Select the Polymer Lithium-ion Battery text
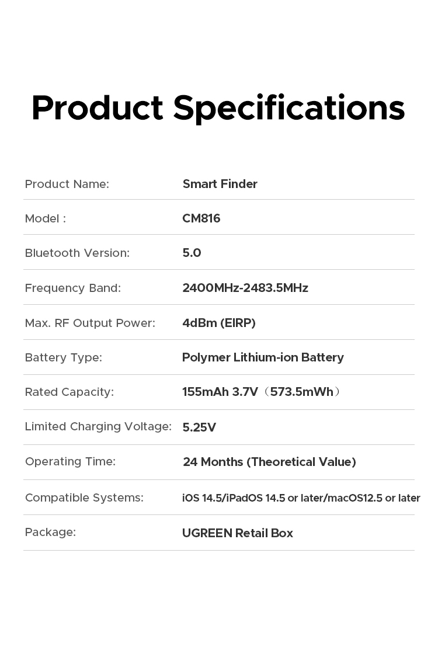Screen dimensions: 438x647 [263, 357]
